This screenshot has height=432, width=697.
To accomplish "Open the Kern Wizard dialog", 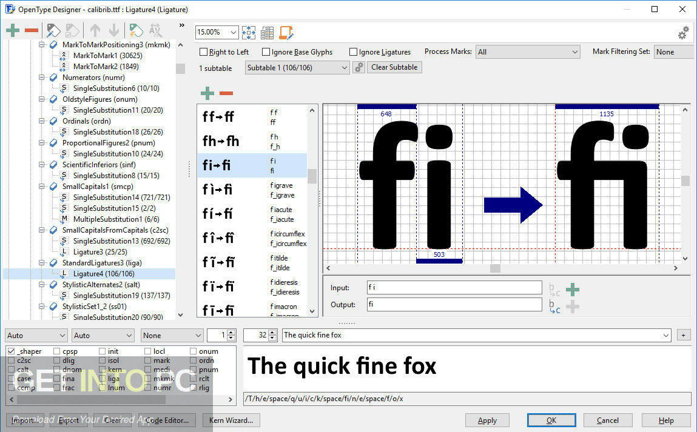I will pos(231,420).
